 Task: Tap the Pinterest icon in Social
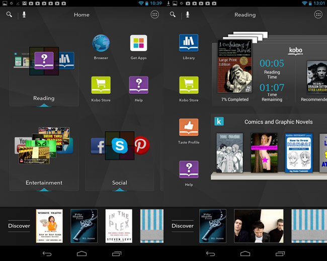[142, 145]
